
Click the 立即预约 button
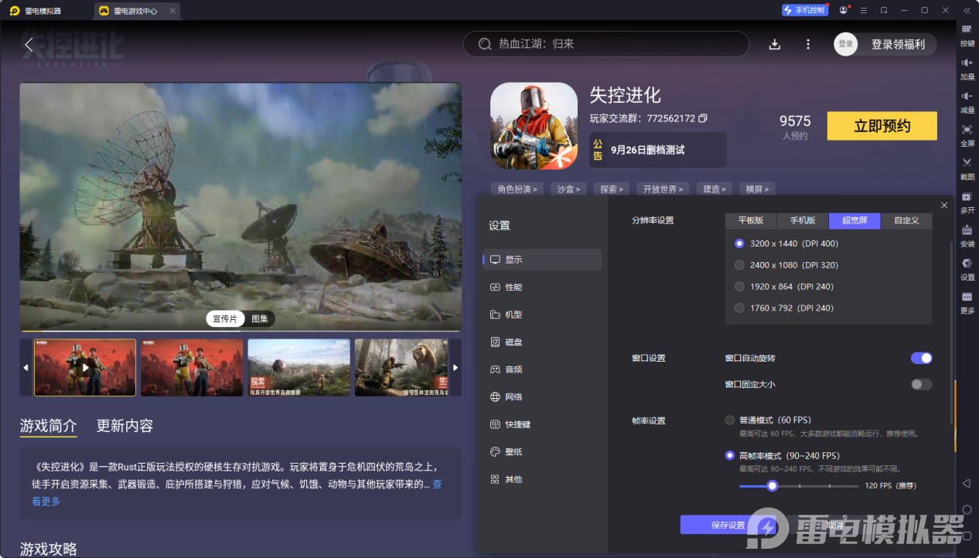[x=882, y=126]
